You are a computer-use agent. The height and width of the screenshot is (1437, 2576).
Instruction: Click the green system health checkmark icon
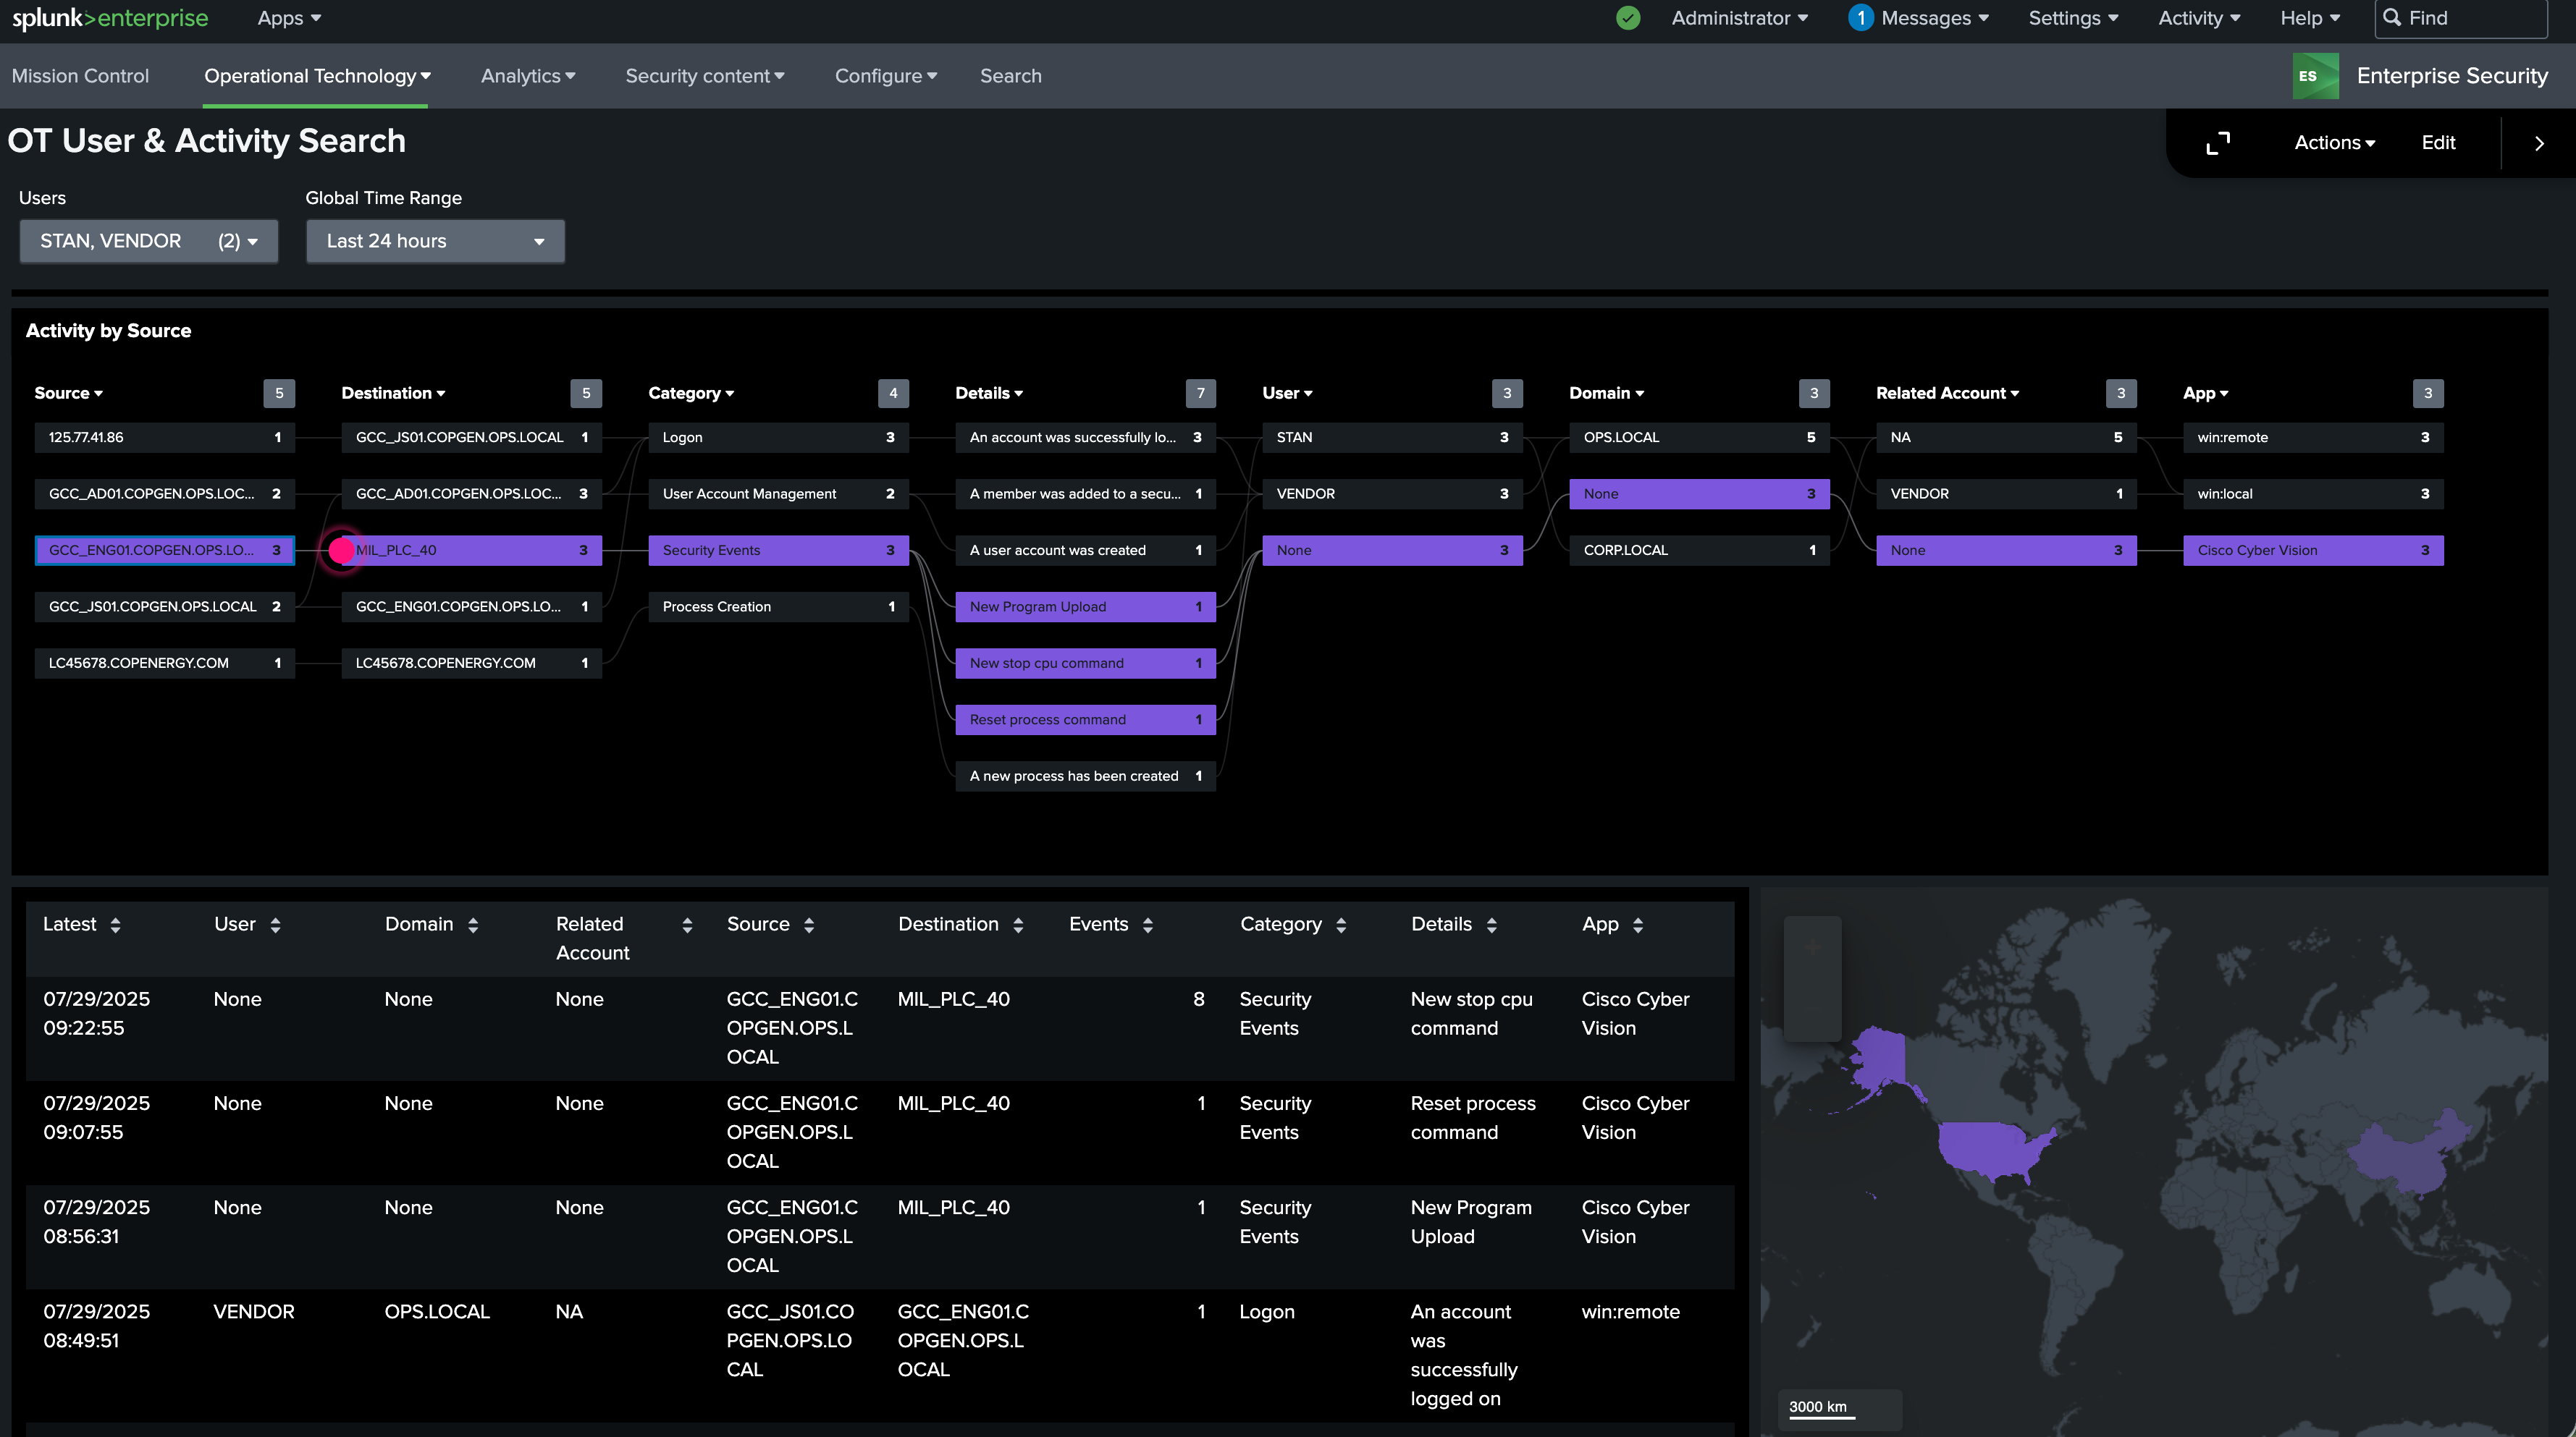tap(1628, 18)
